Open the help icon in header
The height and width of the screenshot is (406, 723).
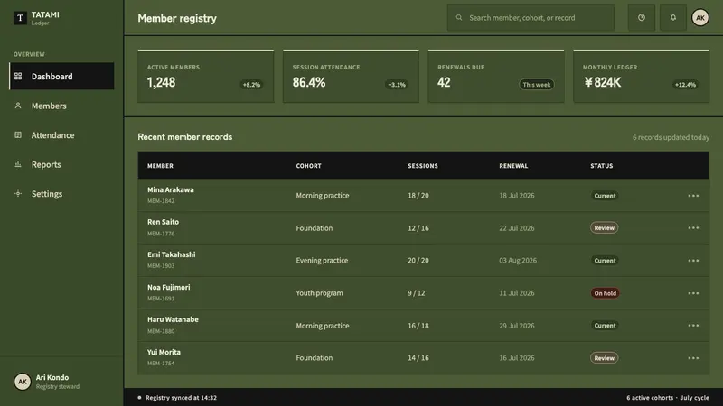tap(642, 17)
